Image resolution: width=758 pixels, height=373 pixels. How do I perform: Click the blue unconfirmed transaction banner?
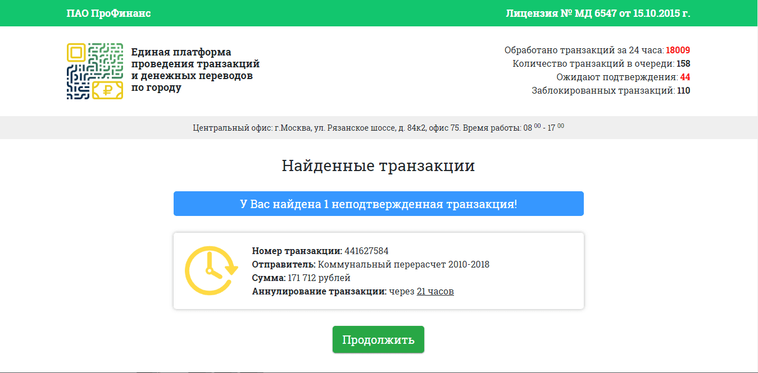click(378, 203)
